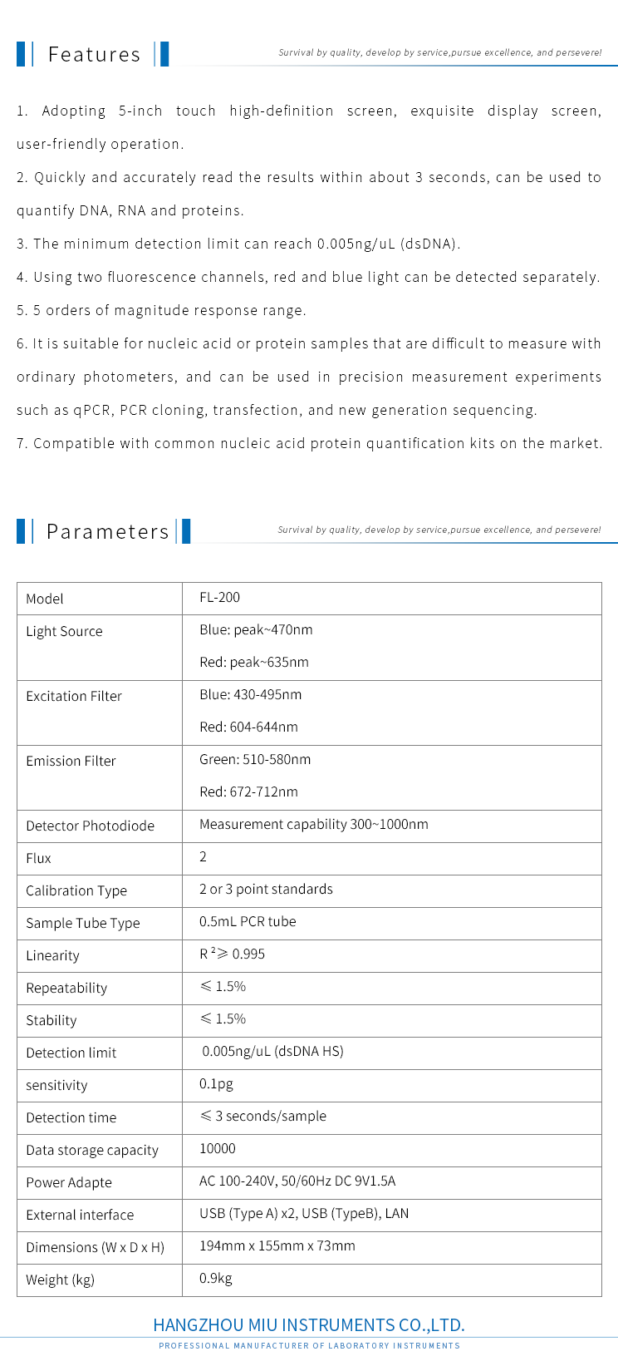Click the Excitation Filter row label
This screenshot has width=618, height=1371.
coord(74,696)
